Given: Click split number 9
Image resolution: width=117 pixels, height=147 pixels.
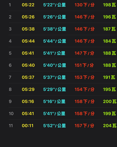Looking at the screenshot, I should [x=10, y=101].
